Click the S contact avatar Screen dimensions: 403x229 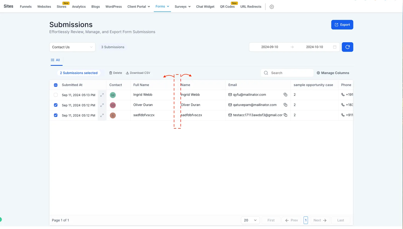point(113,115)
